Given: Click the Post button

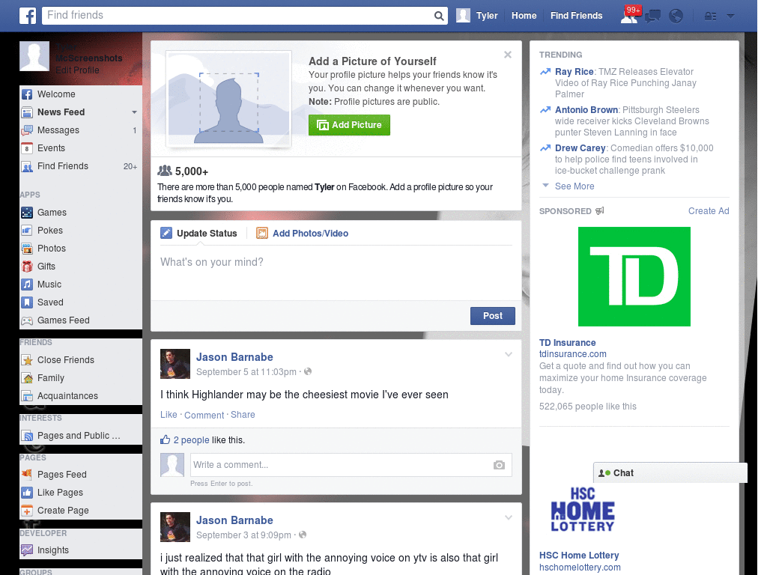Looking at the screenshot, I should [x=493, y=316].
